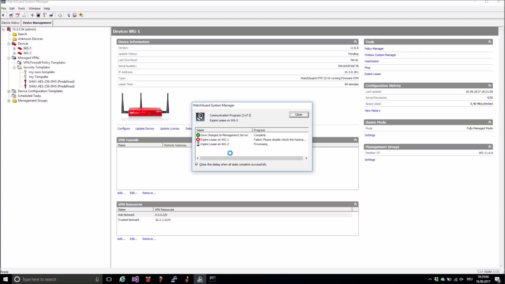This screenshot has height=284, width=505.
Task: Open the Policy Manager link
Action: pos(374,49)
